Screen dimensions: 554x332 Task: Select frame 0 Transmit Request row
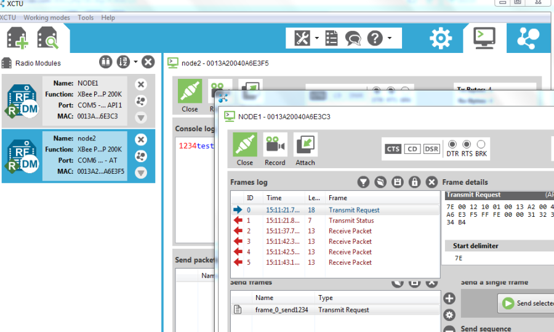pos(335,209)
